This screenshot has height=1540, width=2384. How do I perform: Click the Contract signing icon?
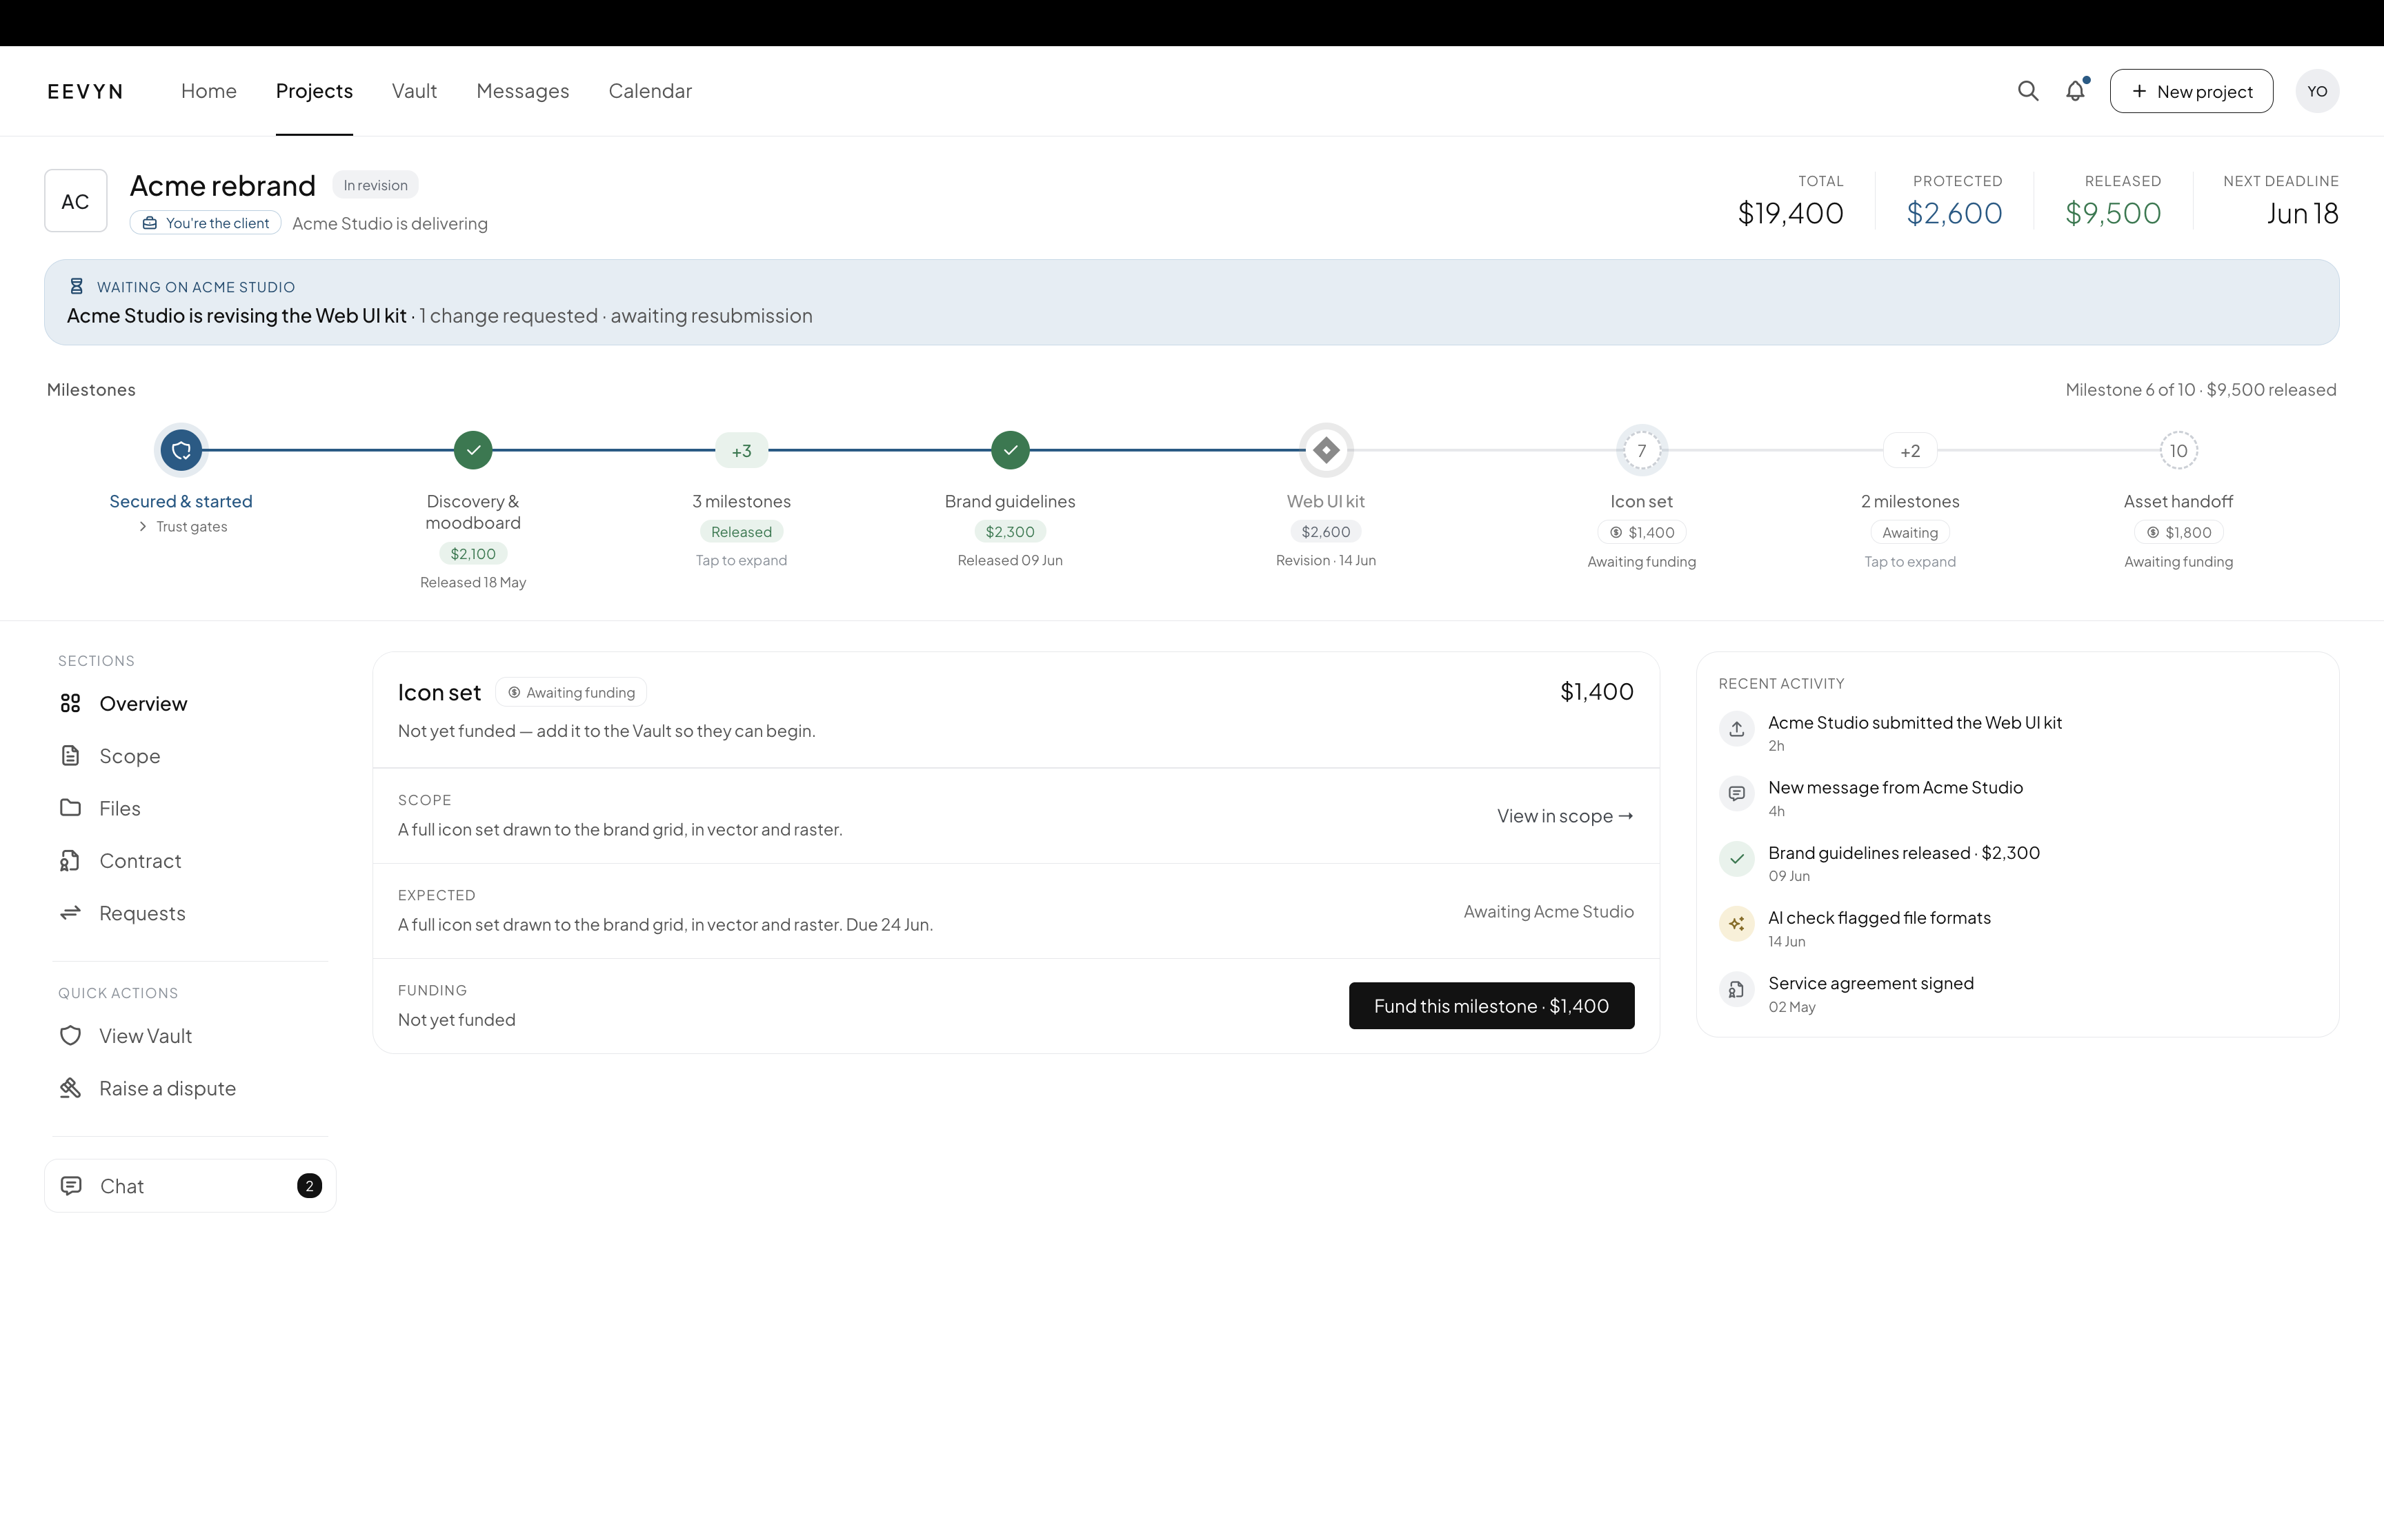70,861
